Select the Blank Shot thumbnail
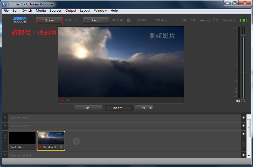 (22, 138)
